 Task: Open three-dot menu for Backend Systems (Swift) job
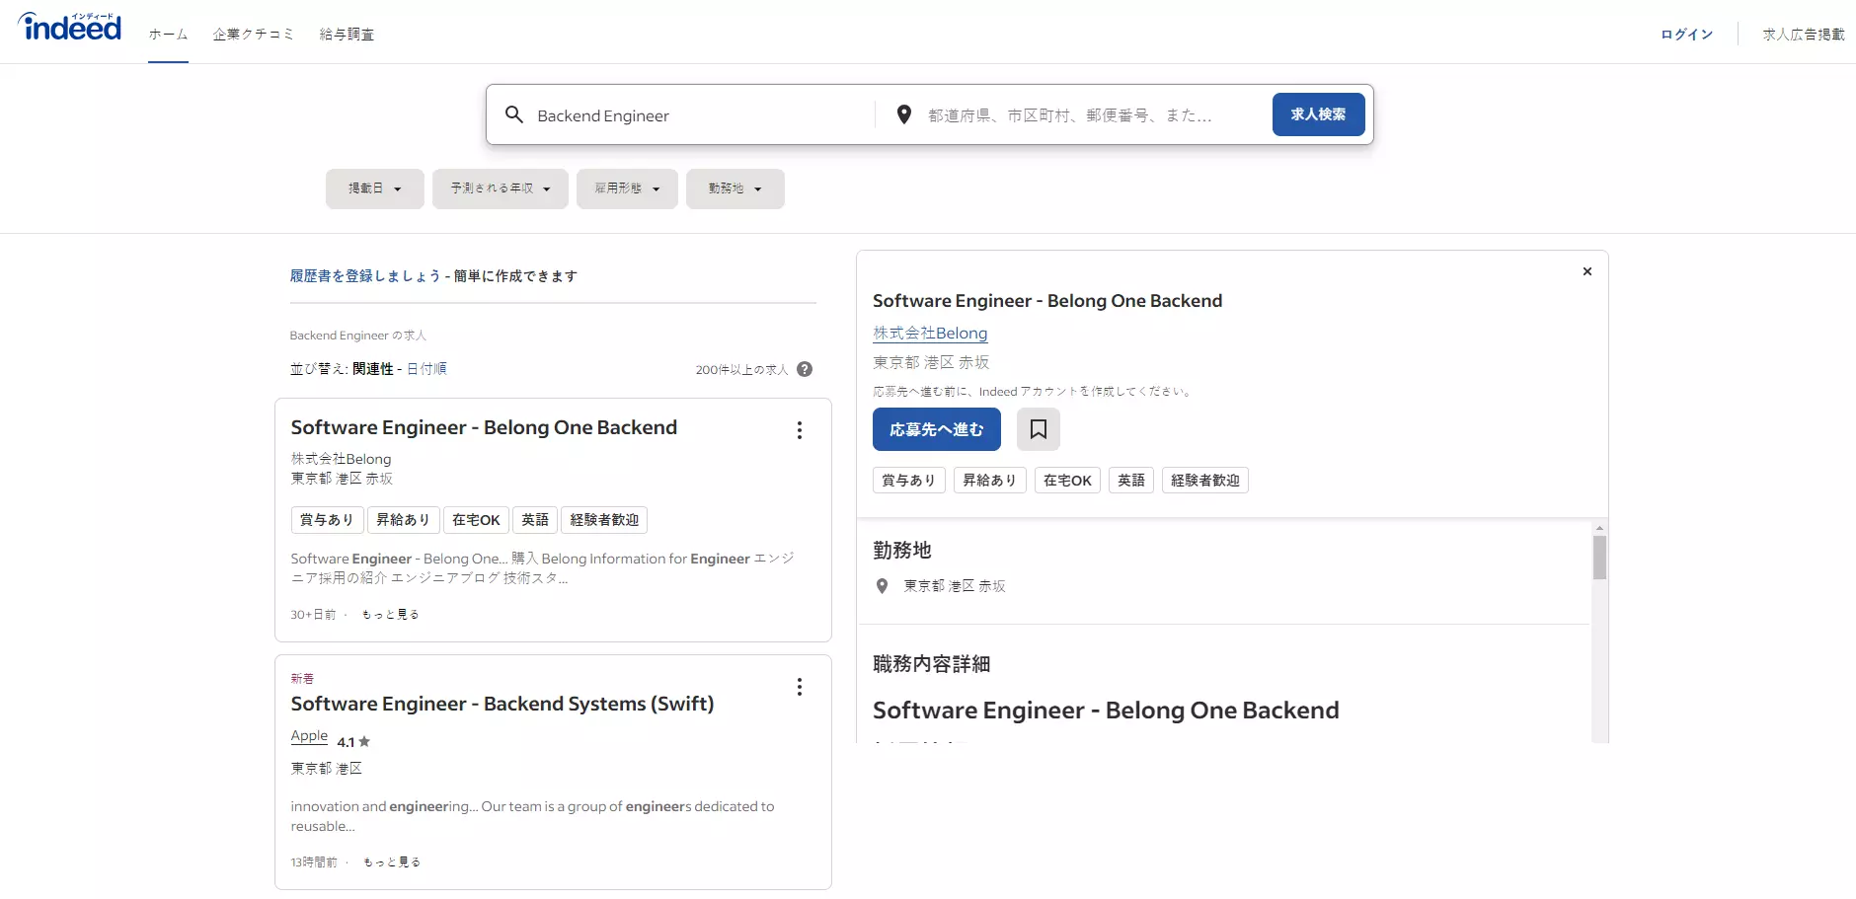tap(800, 687)
